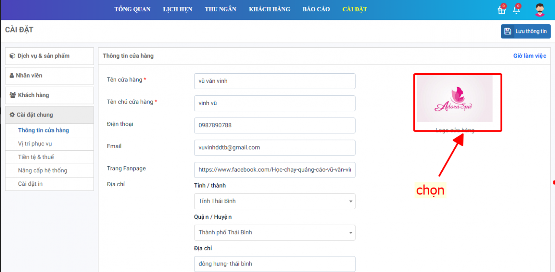Open the Giờ làm việc link

(529, 56)
